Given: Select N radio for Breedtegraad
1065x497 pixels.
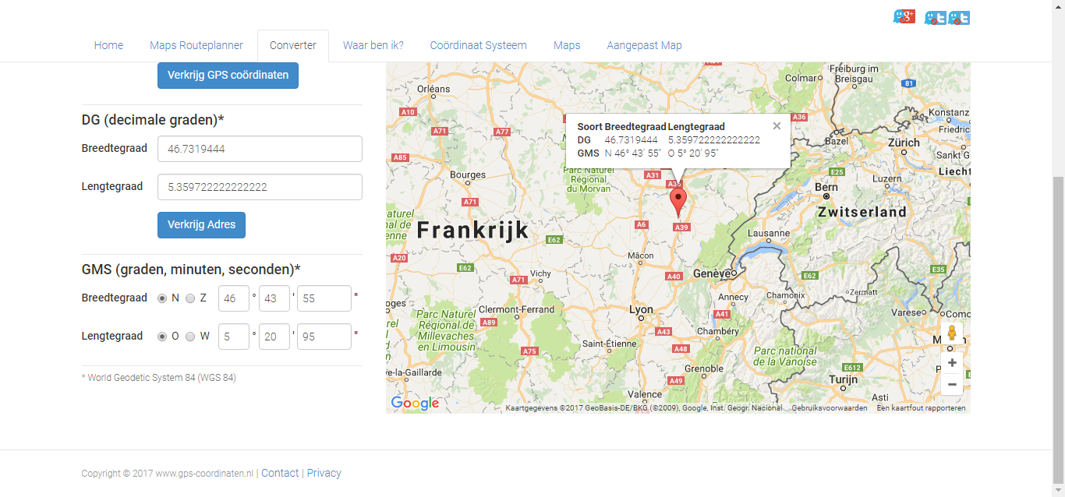Looking at the screenshot, I should [x=162, y=298].
